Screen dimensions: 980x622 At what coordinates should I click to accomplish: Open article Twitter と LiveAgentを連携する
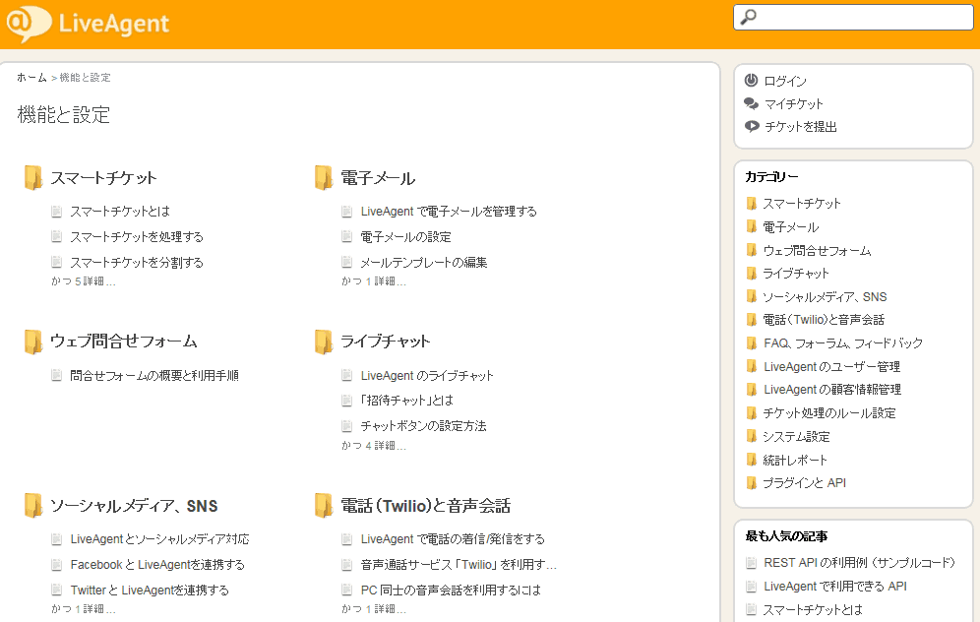[x=150, y=591]
